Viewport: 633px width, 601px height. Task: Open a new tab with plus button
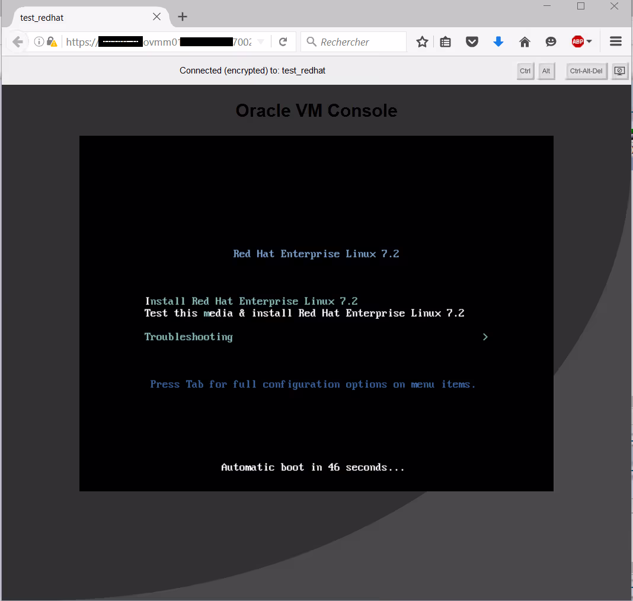[183, 17]
